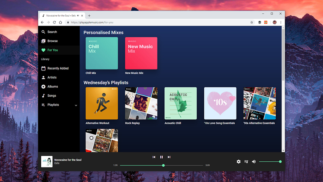Open a new browser tab

89,16
